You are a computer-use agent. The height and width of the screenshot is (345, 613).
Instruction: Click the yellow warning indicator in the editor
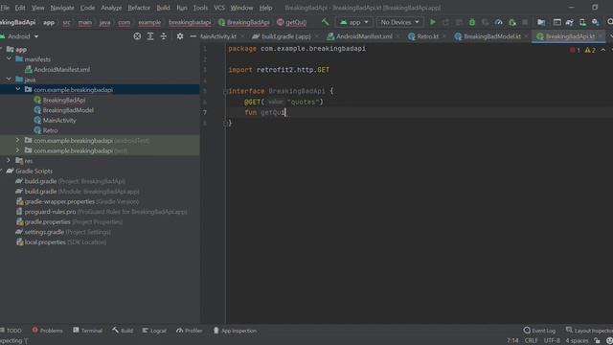[x=590, y=50]
